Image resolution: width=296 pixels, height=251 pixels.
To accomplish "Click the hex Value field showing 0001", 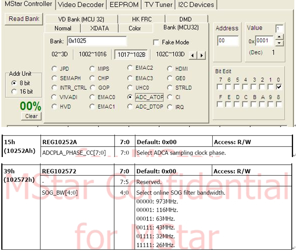I will [x=264, y=41].
